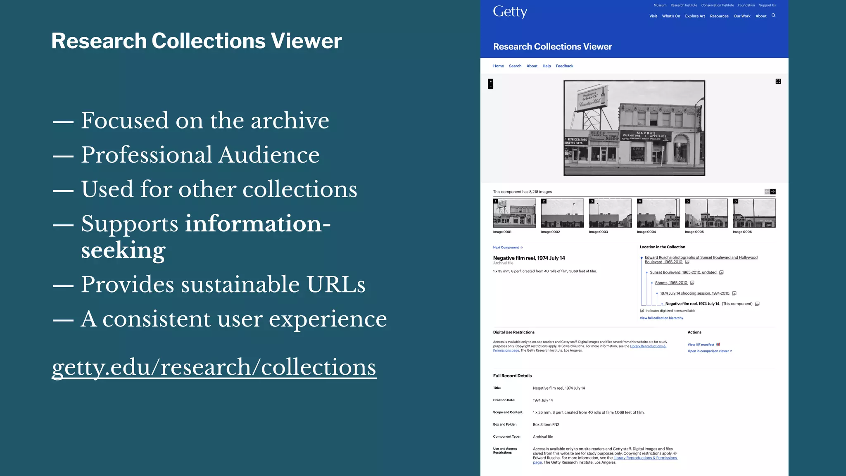
Task: Zoom in with the plus viewer button
Action: 491,81
